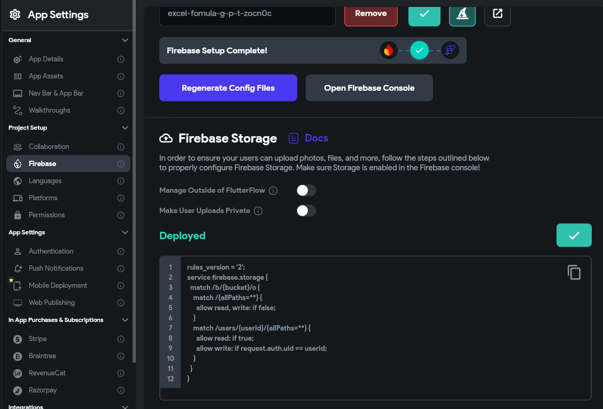This screenshot has width=603, height=409.
Task: Copy storage rules with the copy icon
Action: (574, 272)
